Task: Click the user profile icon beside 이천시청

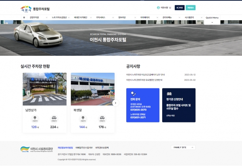Action: tap(158, 8)
